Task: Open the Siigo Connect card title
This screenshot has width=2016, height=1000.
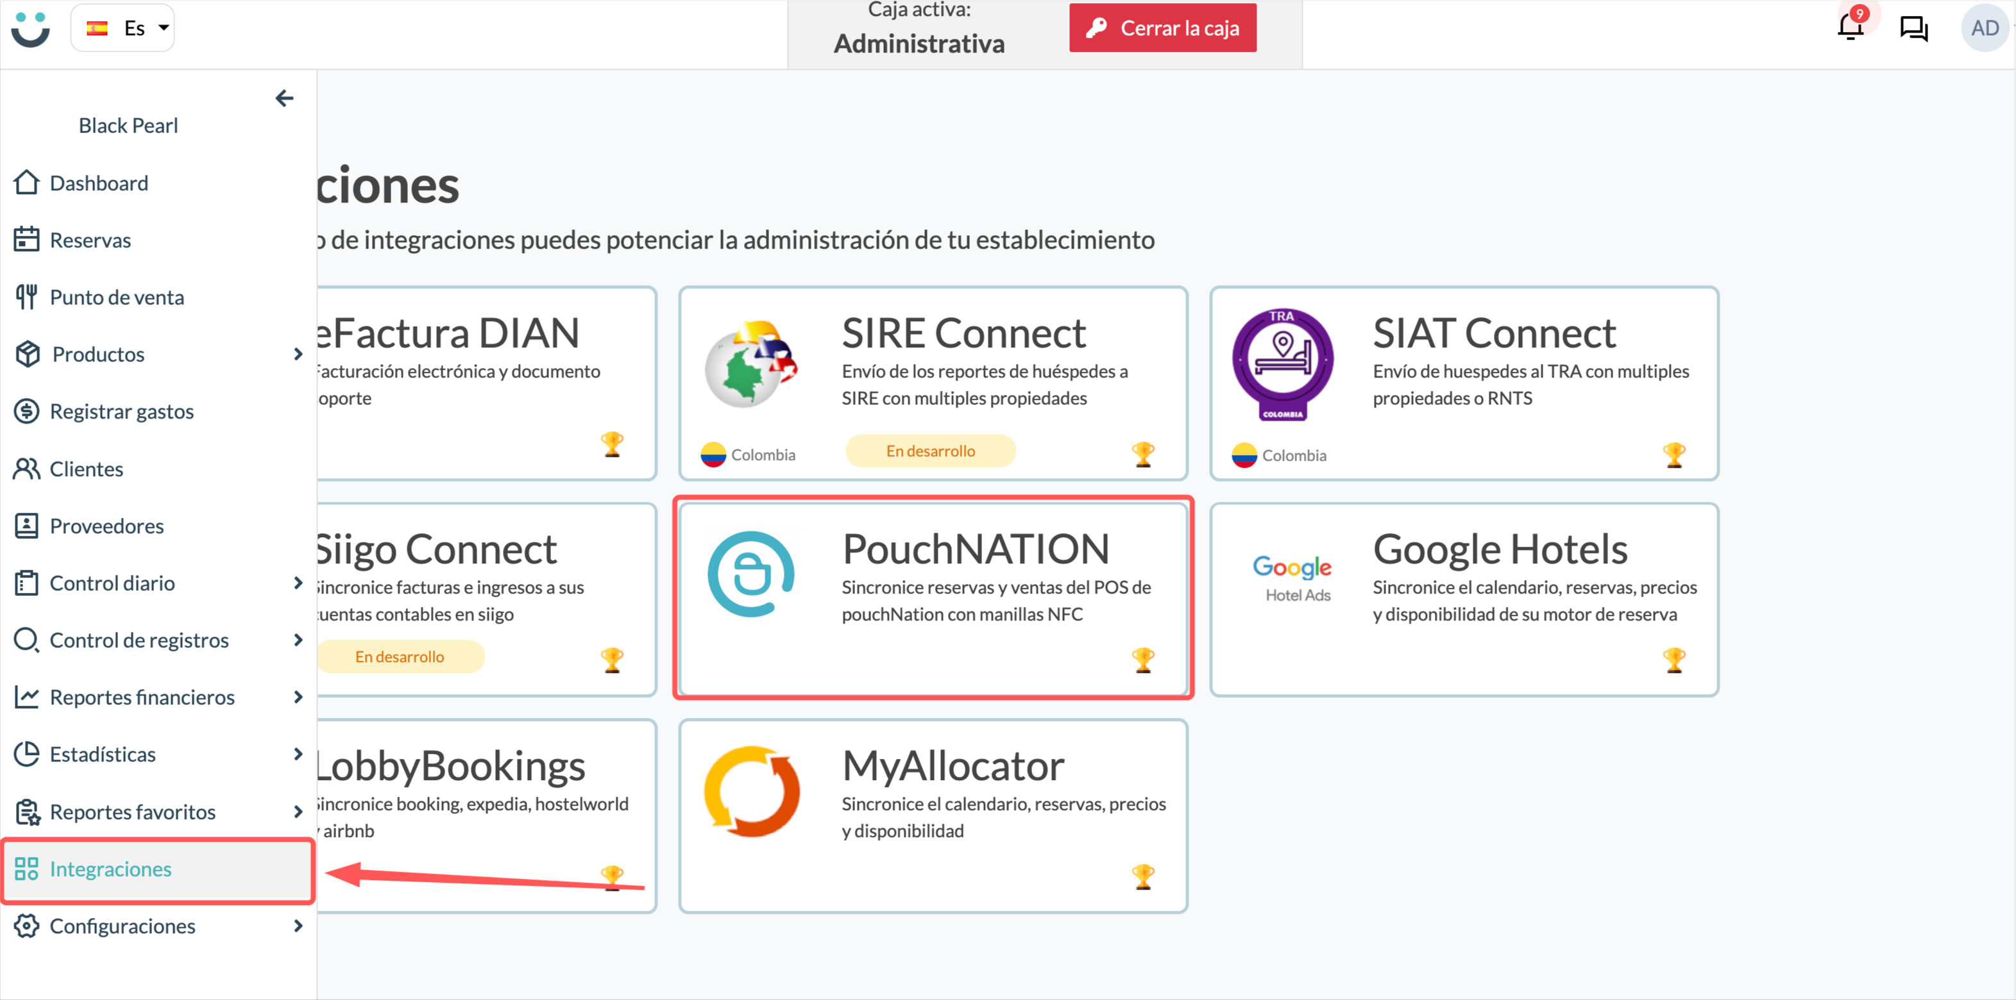Action: coord(437,549)
